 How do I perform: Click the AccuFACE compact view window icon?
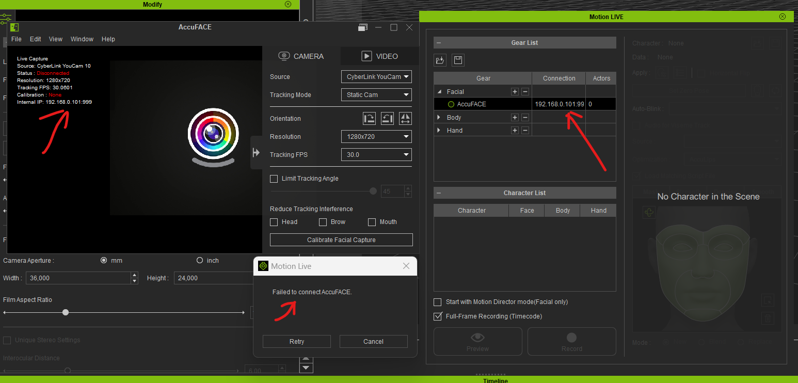(x=363, y=27)
